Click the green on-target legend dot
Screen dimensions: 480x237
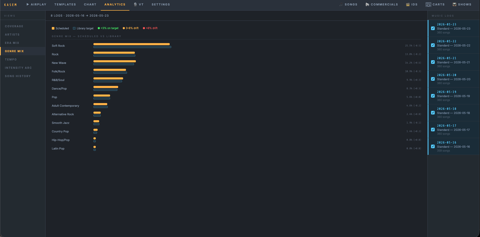point(99,28)
